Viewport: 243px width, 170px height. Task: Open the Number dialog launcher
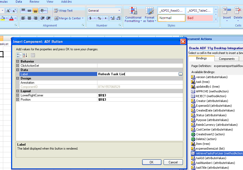click(x=120, y=25)
